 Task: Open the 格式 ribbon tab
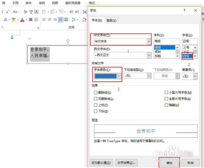point(92,3)
